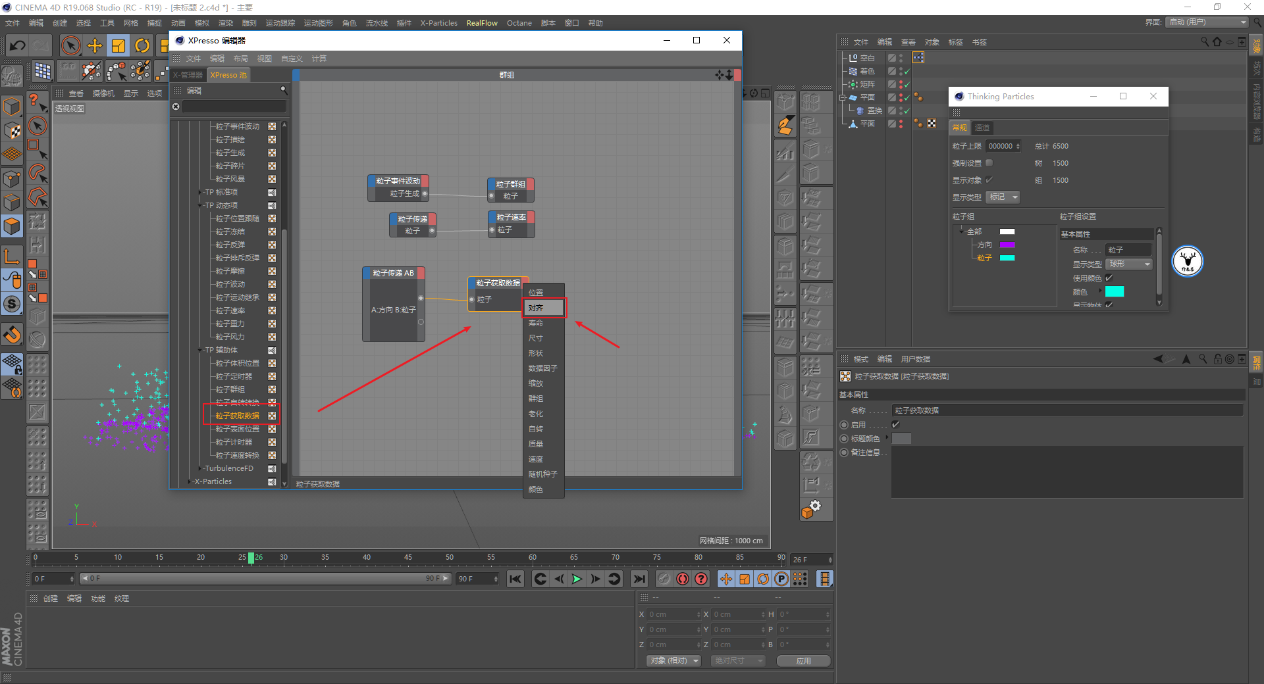
Task: Open the 界面 启动(用户) layout dropdown
Action: pyautogui.click(x=1207, y=22)
